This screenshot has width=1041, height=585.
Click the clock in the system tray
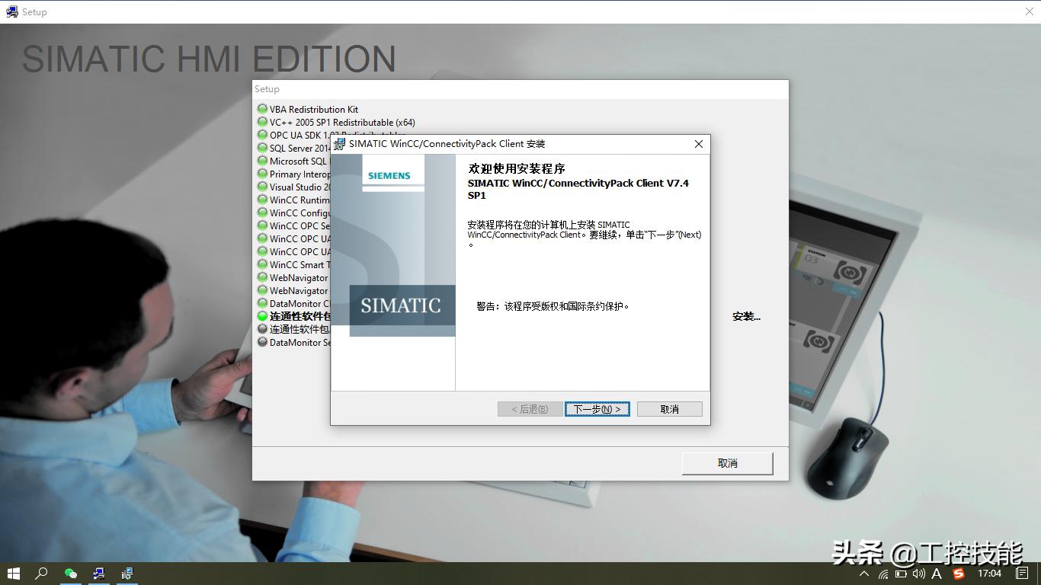(989, 574)
